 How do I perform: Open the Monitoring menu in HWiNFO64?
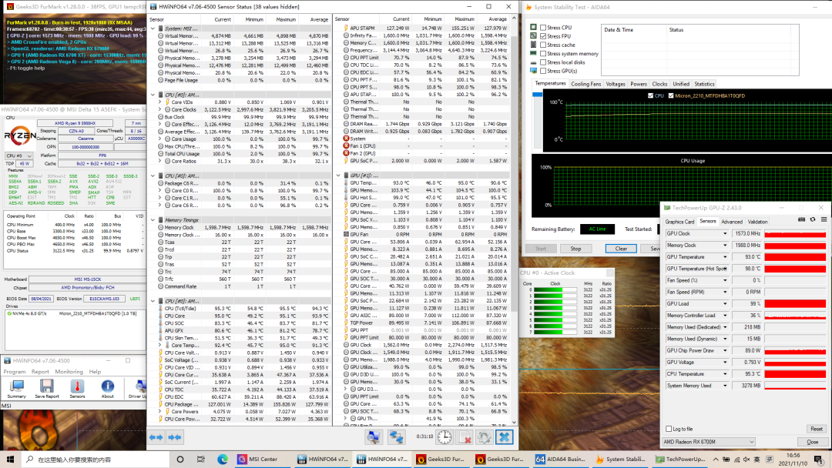pyautogui.click(x=69, y=372)
